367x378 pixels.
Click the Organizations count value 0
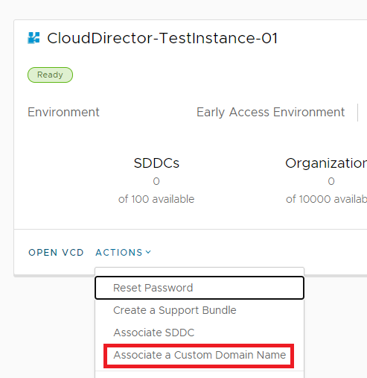click(x=331, y=181)
